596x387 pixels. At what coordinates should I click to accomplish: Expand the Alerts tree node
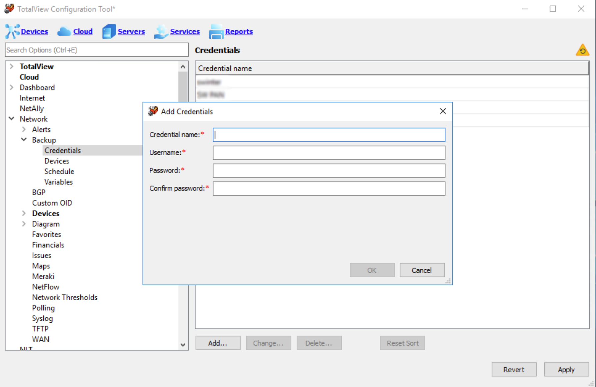click(x=24, y=129)
